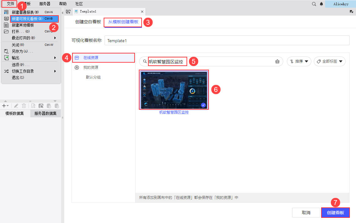Select 我的资源 in resource list
This screenshot has height=223, width=356.
point(104,68)
